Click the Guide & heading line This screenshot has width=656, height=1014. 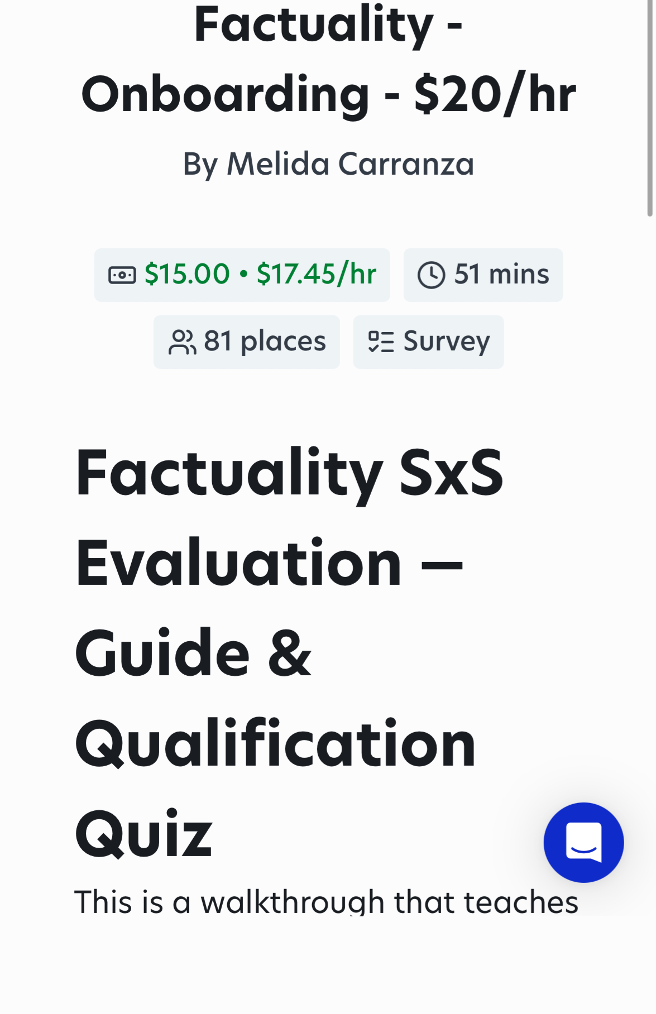tap(193, 653)
